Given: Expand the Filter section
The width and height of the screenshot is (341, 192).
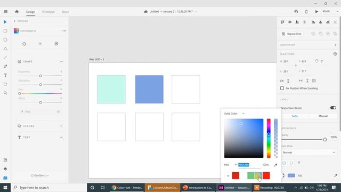Looking at the screenshot, I should pos(22,111).
